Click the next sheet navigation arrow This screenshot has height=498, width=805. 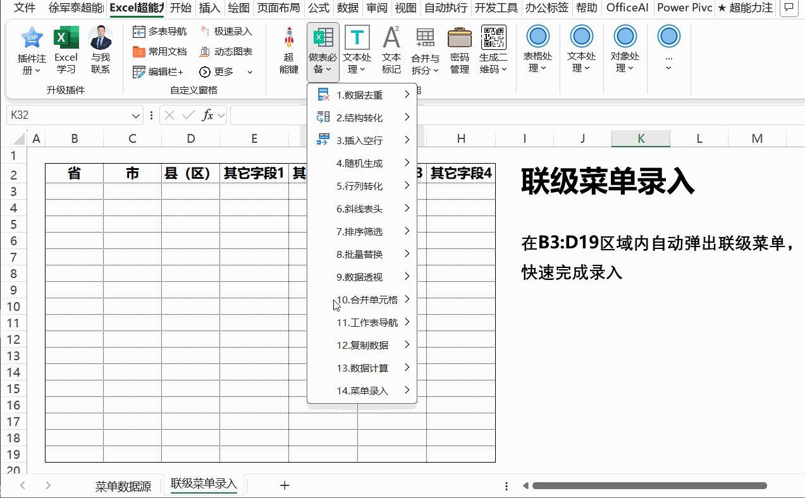point(48,485)
